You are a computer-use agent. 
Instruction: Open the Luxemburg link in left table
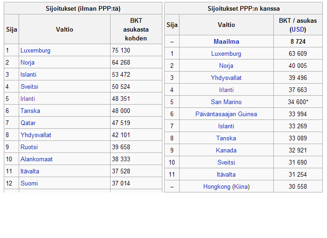coord(35,51)
